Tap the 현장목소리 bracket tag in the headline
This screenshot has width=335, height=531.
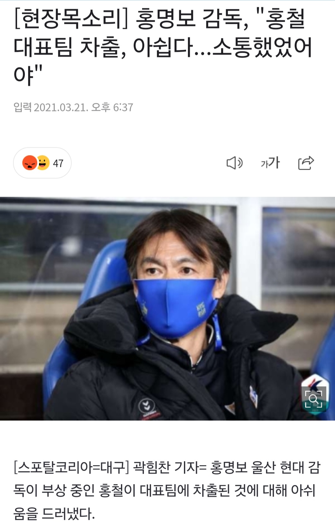tap(71, 19)
